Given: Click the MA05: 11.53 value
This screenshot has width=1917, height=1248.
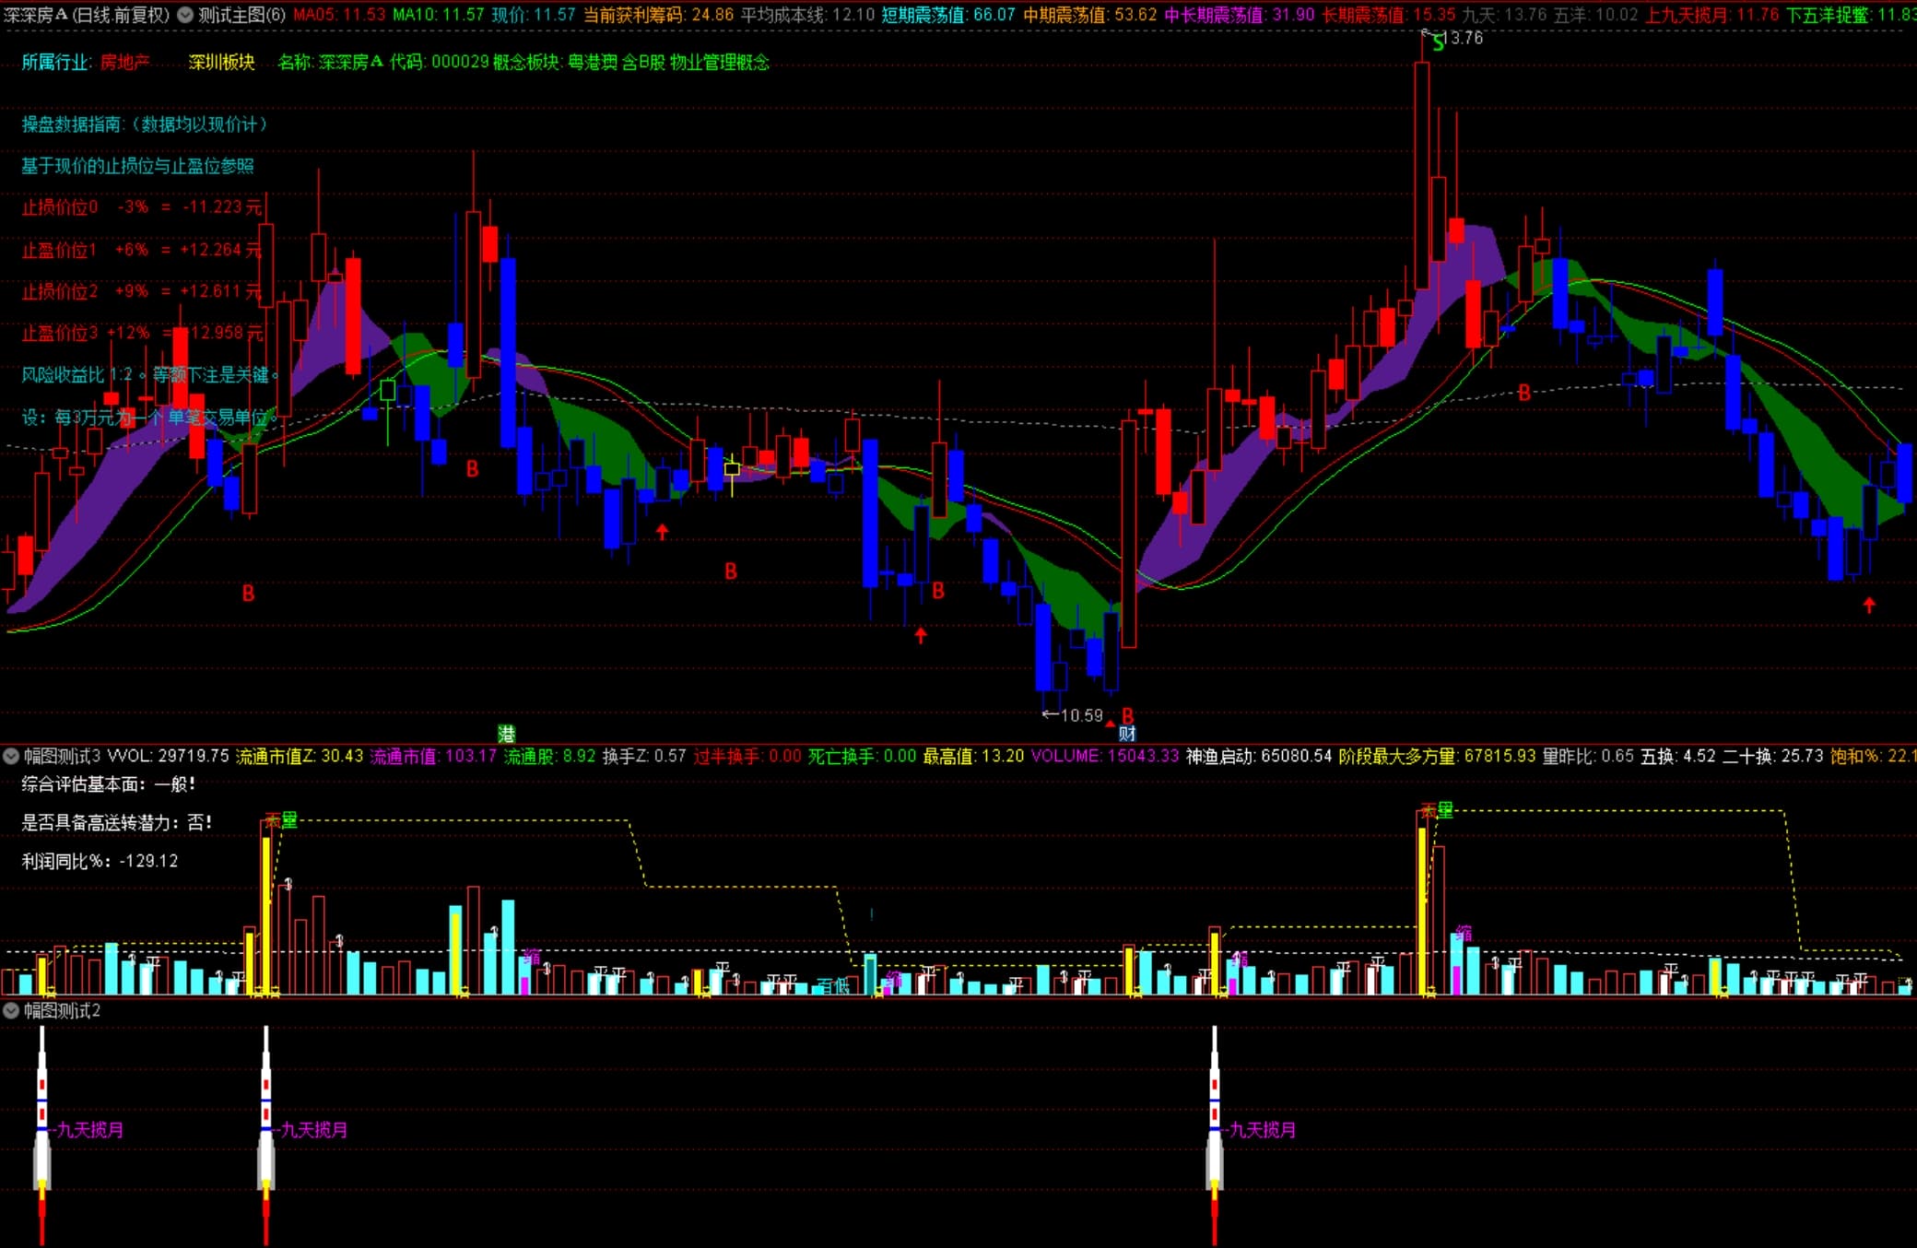Looking at the screenshot, I should coord(339,15).
